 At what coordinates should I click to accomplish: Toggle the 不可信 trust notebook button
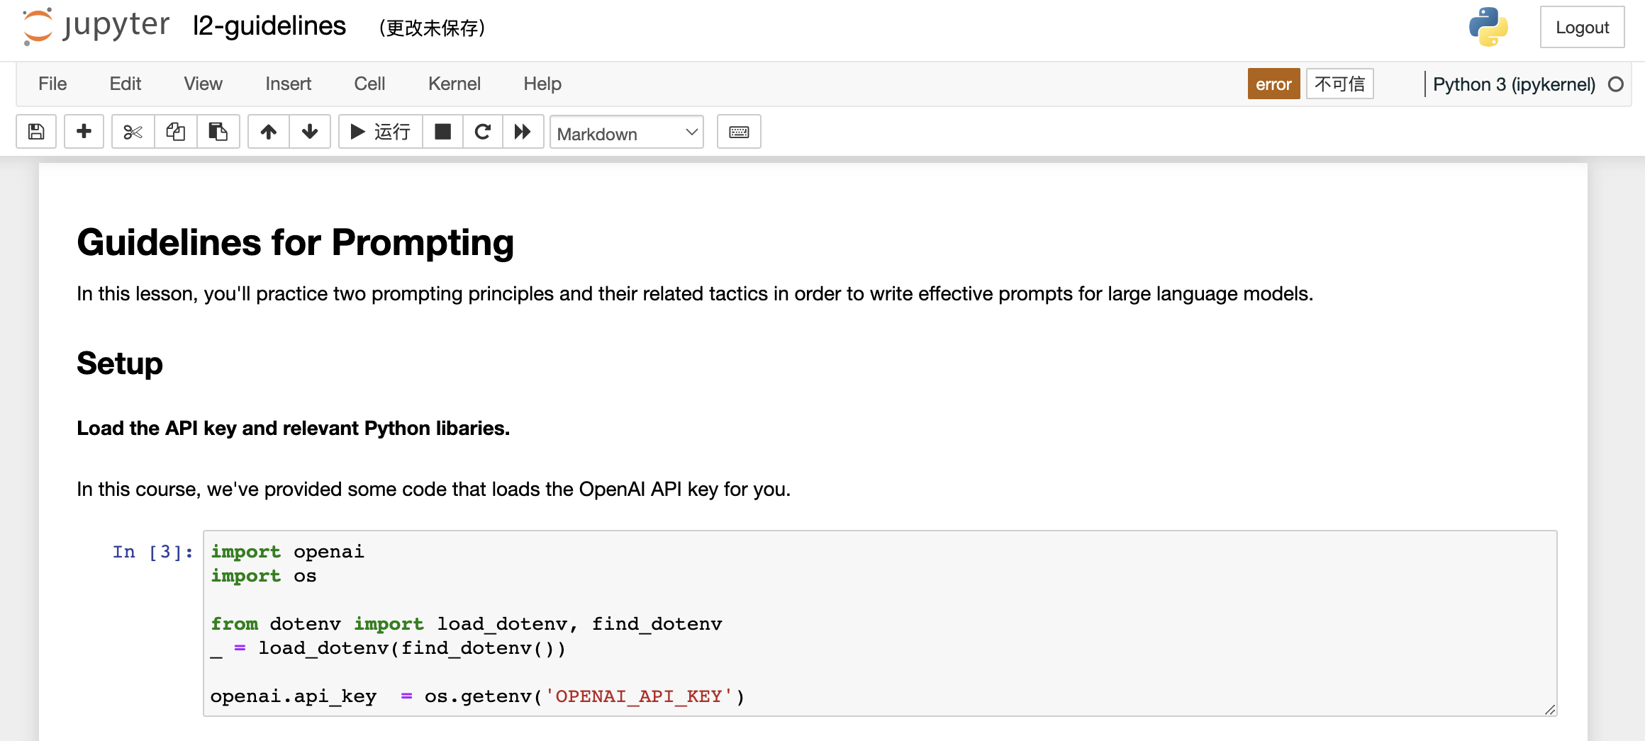(x=1339, y=84)
